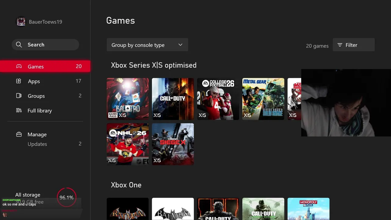Click the BauerToews19 username
Image resolution: width=391 pixels, height=220 pixels.
pyautogui.click(x=46, y=22)
